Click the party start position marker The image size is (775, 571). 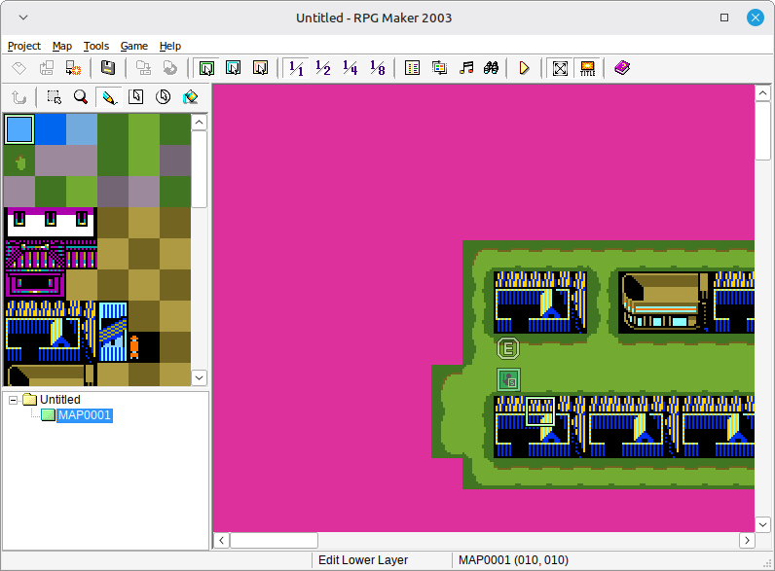(508, 379)
